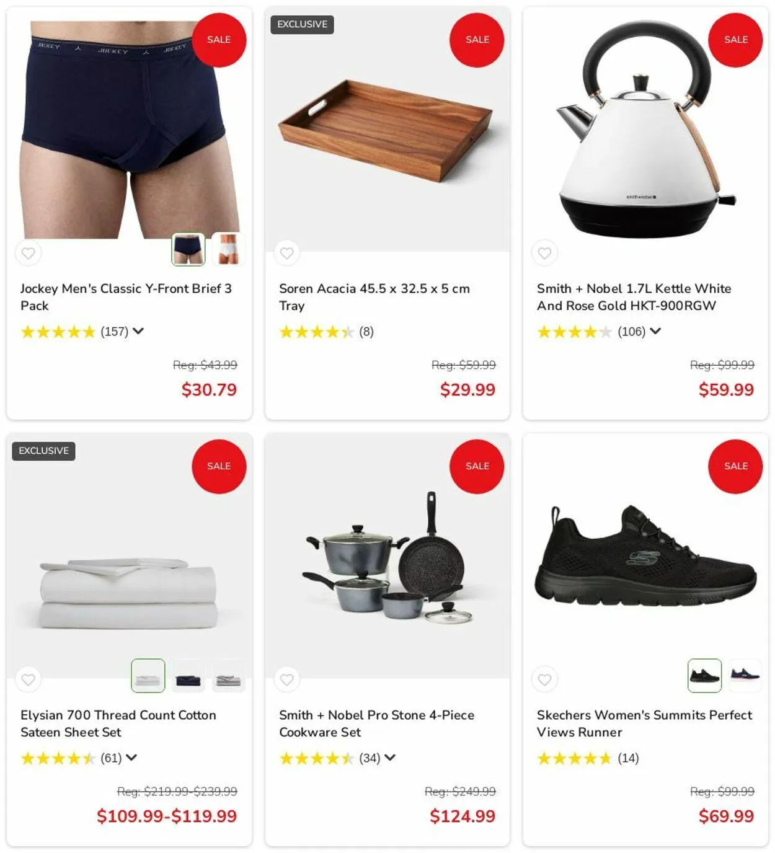Pick grey Elysian sheet set swatch
Screen dimensions: 775x853
click(x=228, y=676)
